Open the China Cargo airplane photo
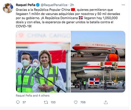Screen dimensions: 131x110 [x=98, y=46]
